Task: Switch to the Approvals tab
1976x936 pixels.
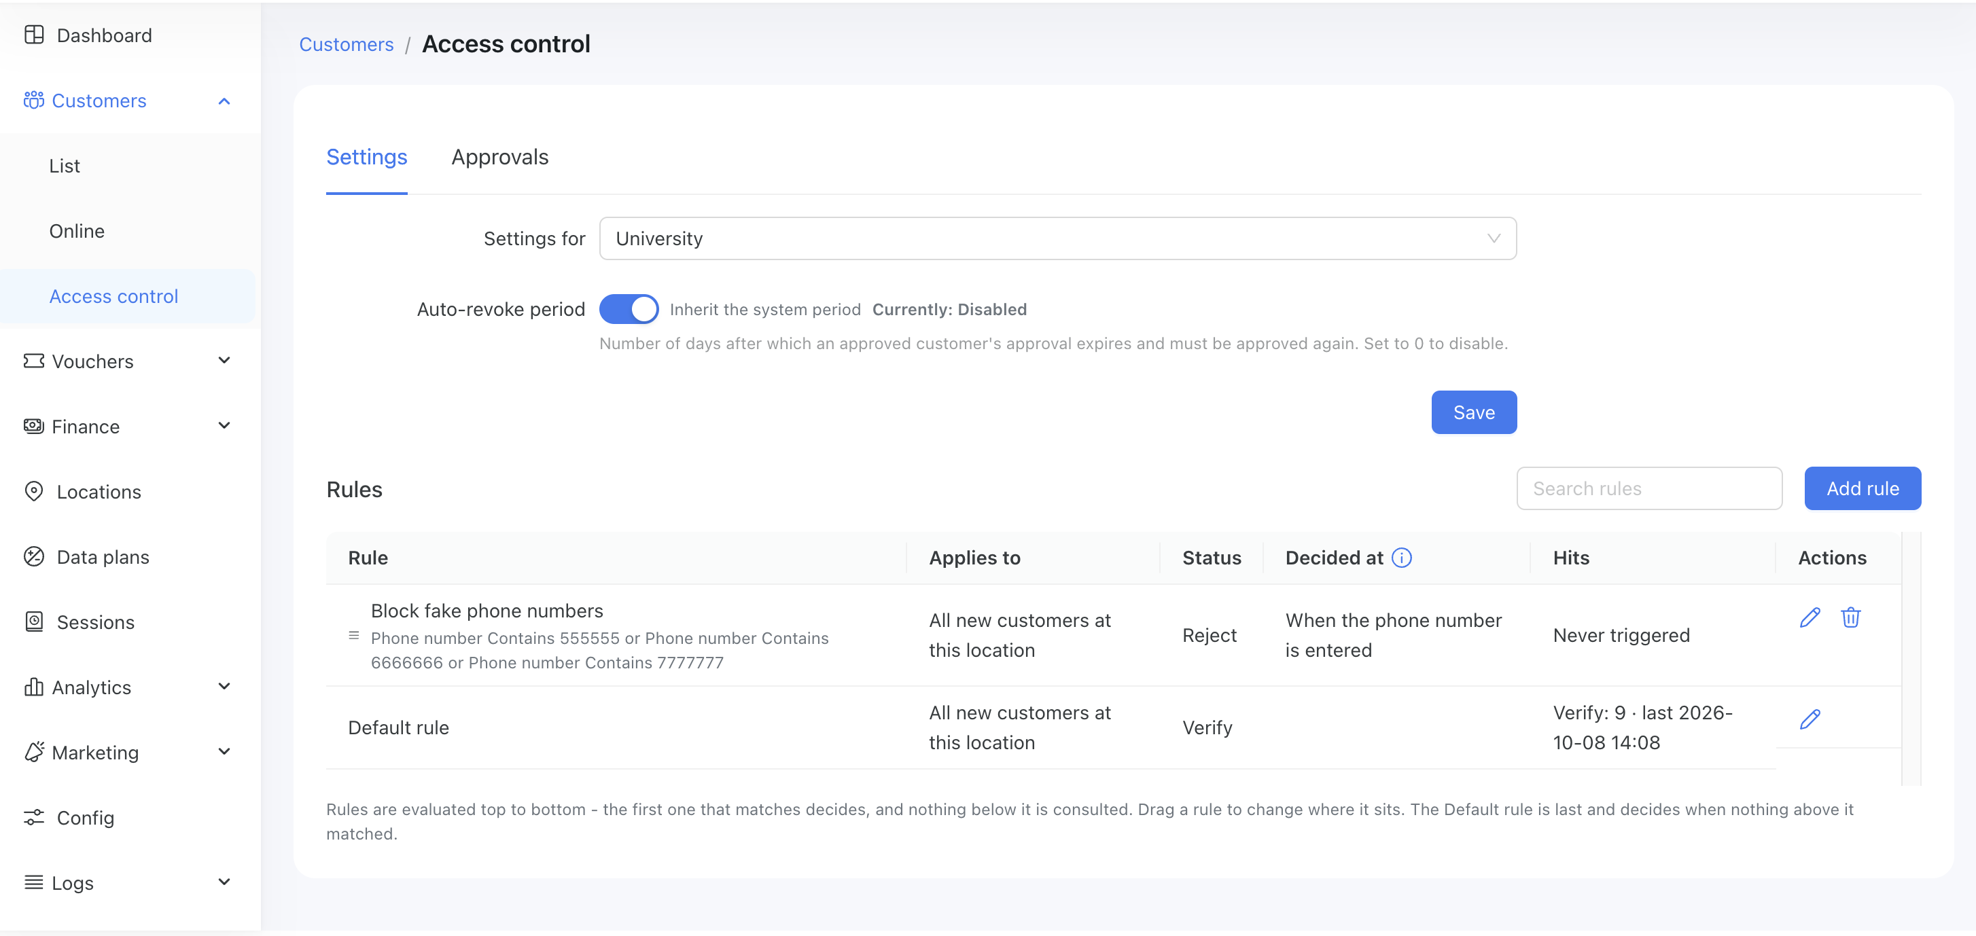Action: [x=500, y=157]
